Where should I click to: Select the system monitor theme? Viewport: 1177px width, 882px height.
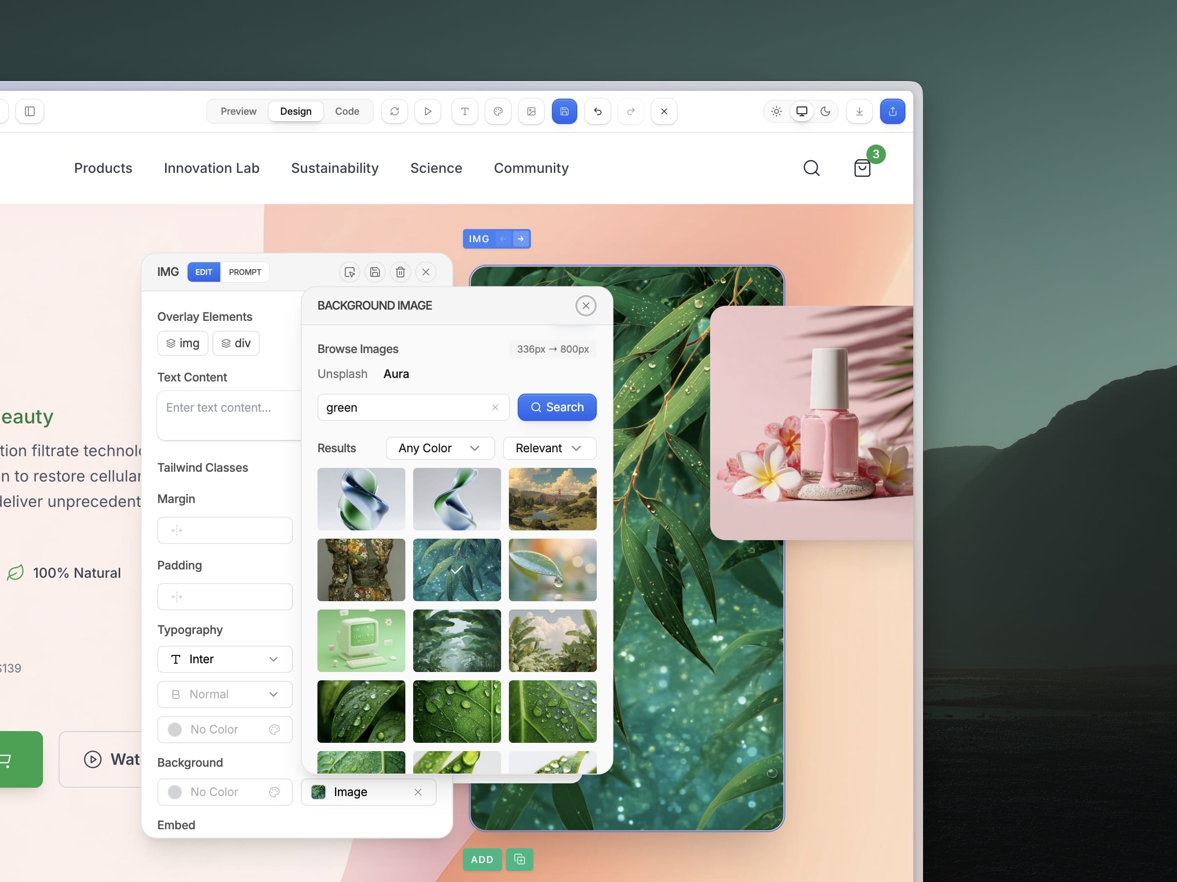(x=801, y=111)
